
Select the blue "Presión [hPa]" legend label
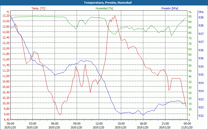[x=170, y=8]
